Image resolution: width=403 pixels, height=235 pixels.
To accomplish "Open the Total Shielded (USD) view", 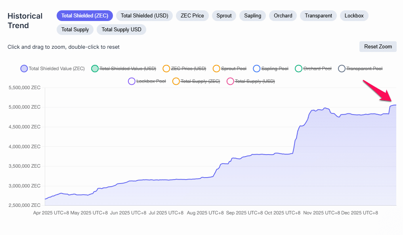I will [x=144, y=15].
